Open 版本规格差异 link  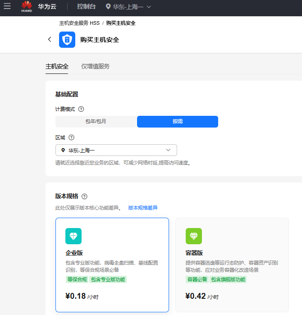(143, 208)
